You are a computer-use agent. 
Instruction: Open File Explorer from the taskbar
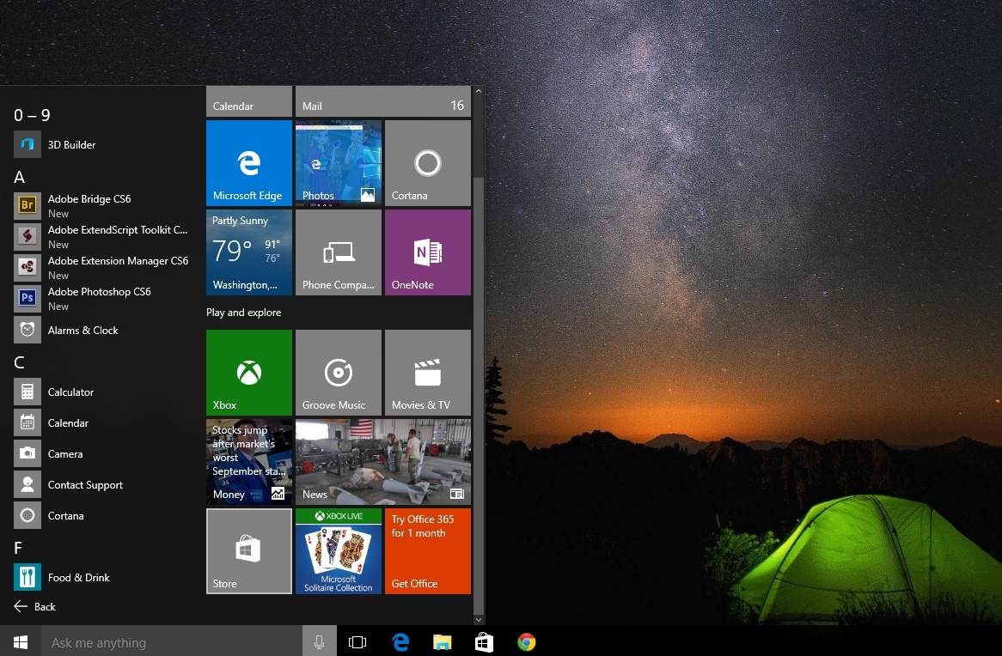point(443,642)
